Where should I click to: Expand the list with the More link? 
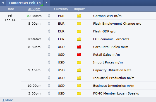pyautogui.click(x=8, y=100)
